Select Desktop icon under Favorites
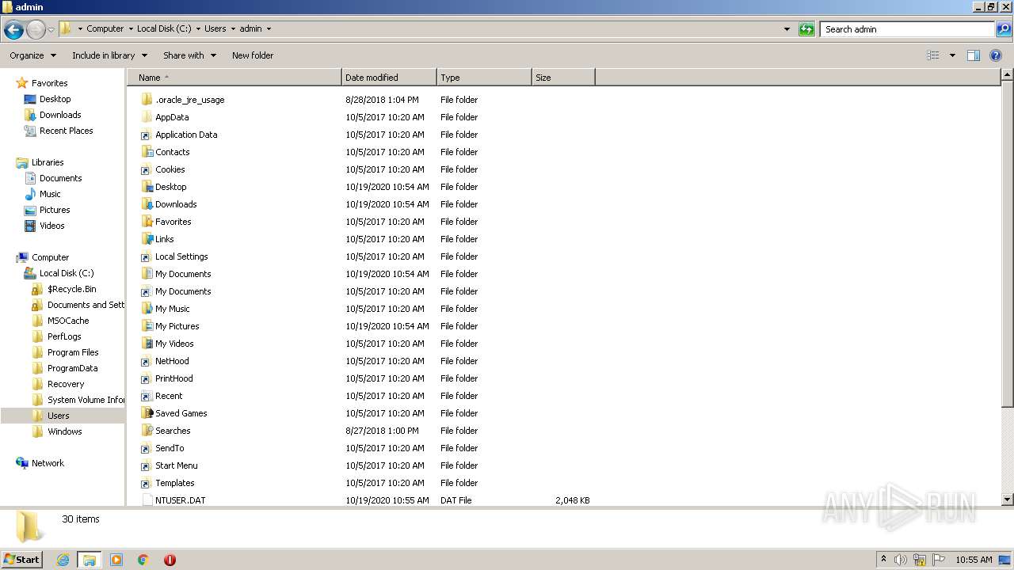The image size is (1014, 570). click(30, 99)
